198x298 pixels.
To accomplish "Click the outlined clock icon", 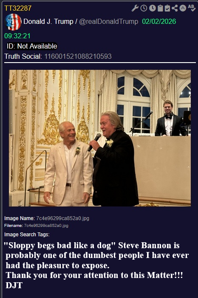I will (x=144, y=8).
